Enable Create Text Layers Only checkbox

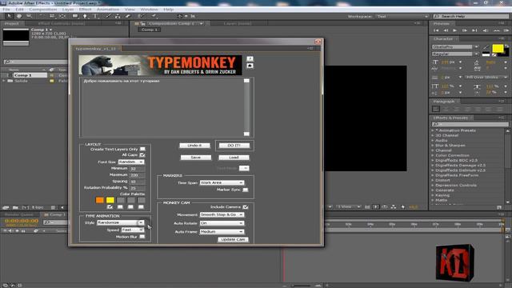tap(142, 149)
